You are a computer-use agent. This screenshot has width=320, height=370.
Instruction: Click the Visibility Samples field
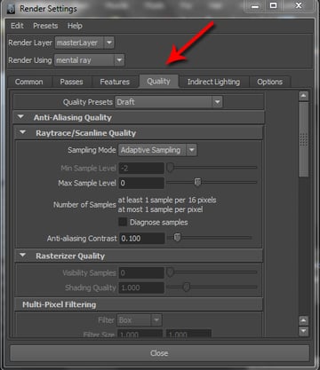(141, 272)
